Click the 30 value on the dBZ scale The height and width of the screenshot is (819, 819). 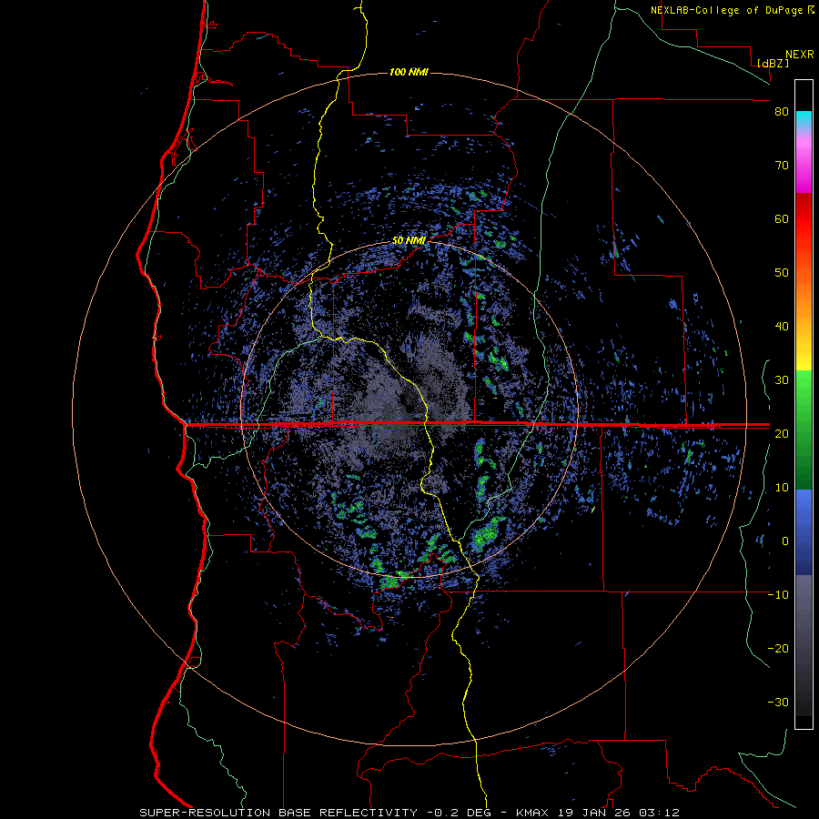782,380
